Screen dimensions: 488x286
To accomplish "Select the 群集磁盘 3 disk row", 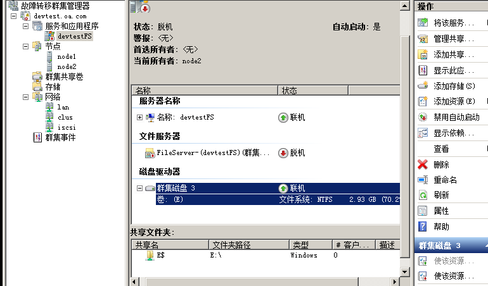I will point(278,188).
